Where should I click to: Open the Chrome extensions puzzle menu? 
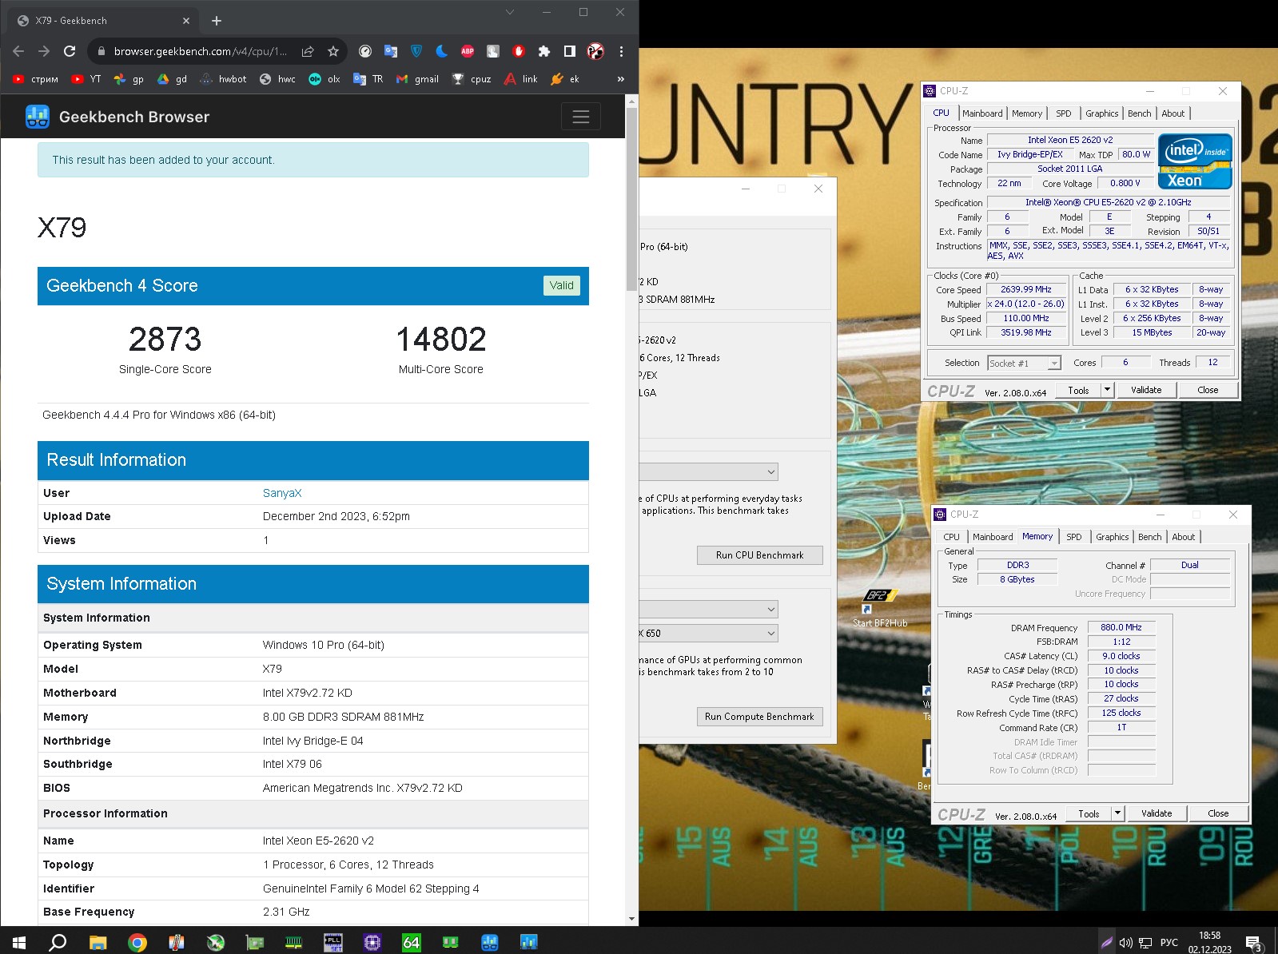(544, 51)
